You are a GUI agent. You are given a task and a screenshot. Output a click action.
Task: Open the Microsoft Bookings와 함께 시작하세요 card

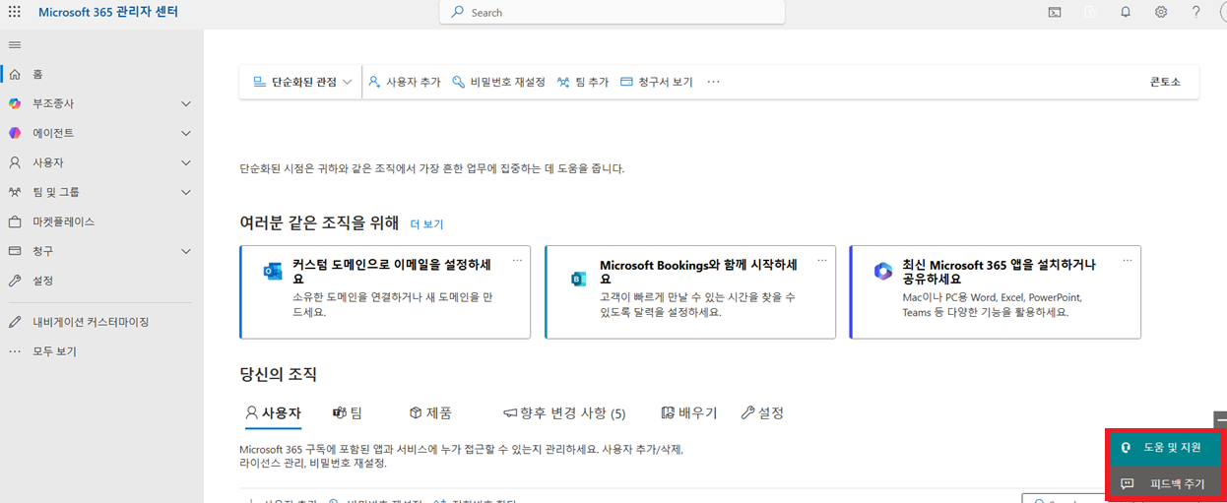coord(690,292)
